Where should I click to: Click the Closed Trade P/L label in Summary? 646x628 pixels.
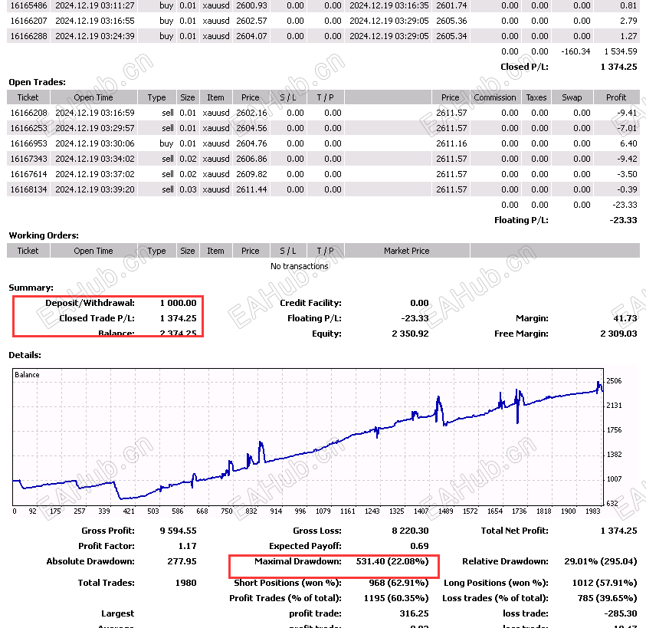[x=97, y=318]
